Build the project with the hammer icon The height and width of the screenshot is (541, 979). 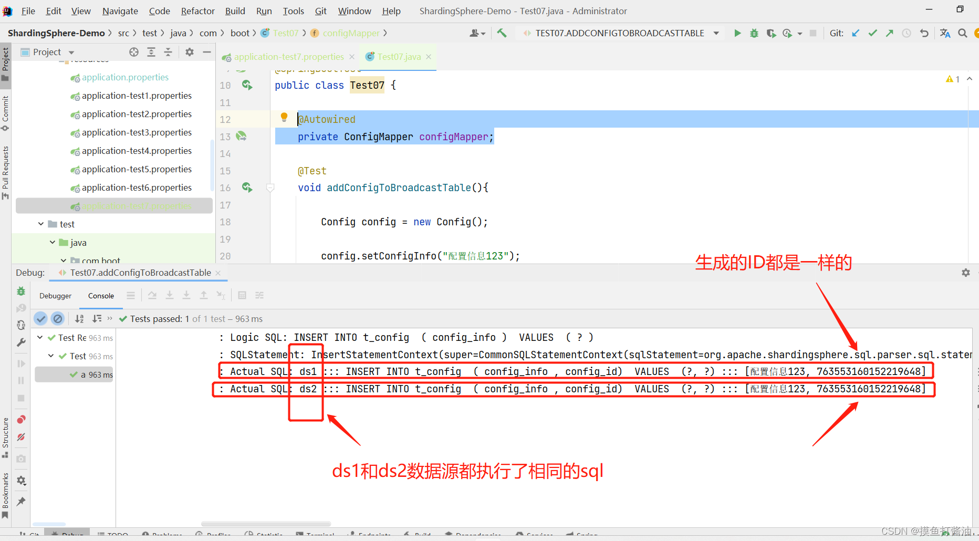point(502,33)
